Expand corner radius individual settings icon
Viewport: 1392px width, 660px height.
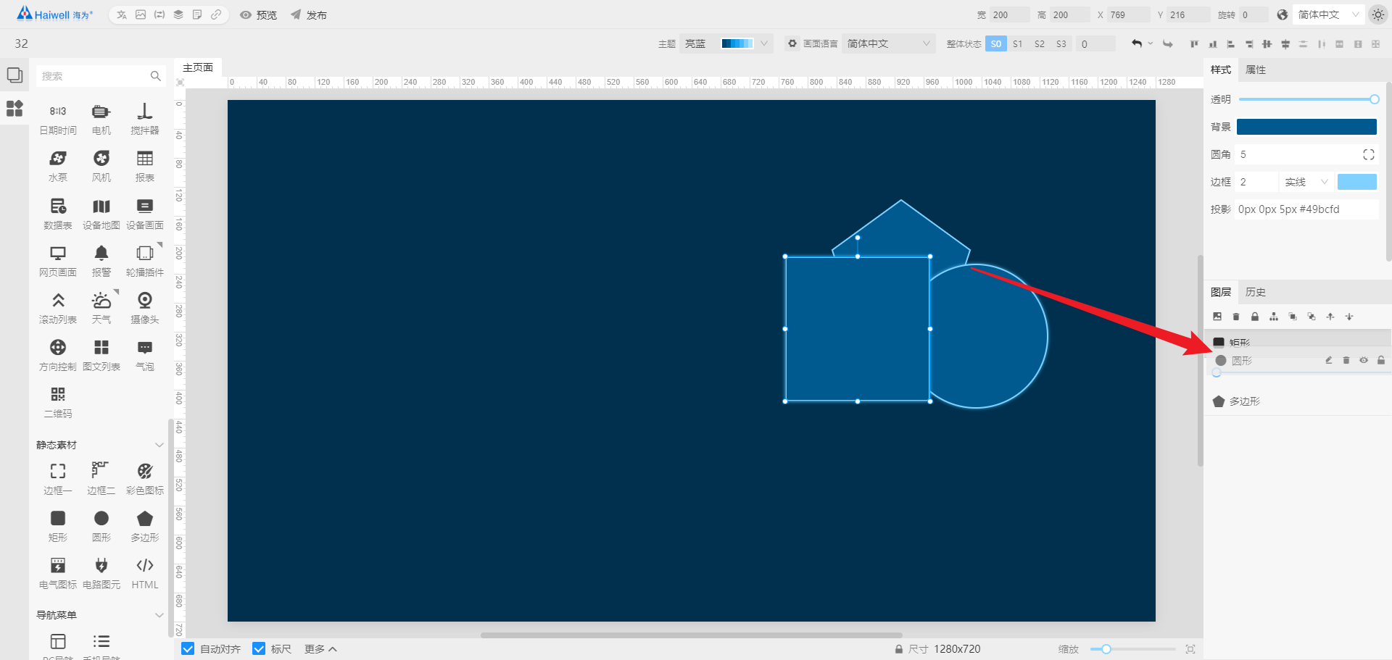(1369, 154)
